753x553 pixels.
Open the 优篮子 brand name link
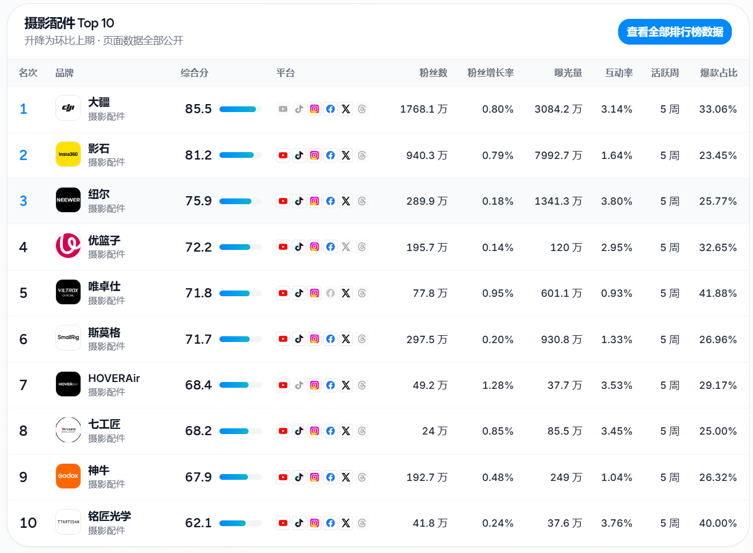(x=104, y=241)
